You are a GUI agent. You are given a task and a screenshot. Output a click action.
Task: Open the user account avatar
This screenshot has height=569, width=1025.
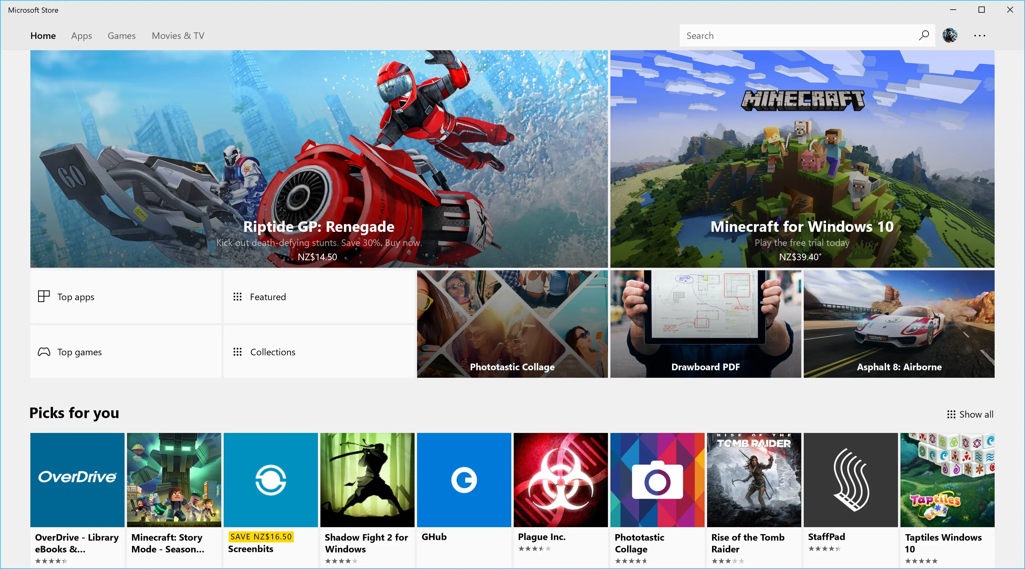click(x=950, y=35)
